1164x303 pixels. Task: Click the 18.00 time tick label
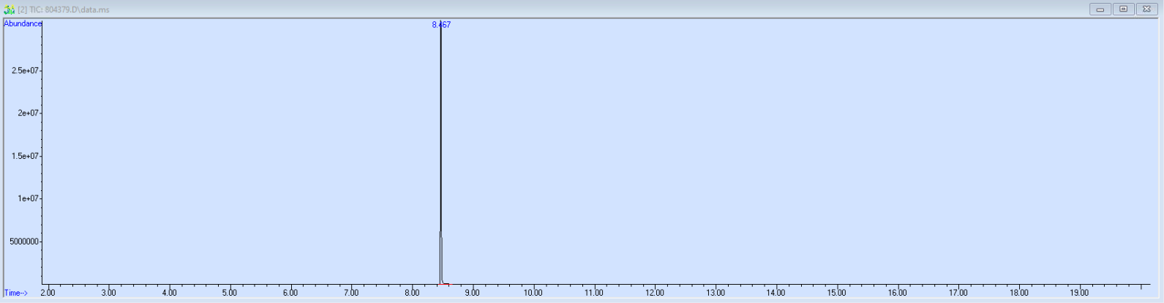tap(1019, 293)
